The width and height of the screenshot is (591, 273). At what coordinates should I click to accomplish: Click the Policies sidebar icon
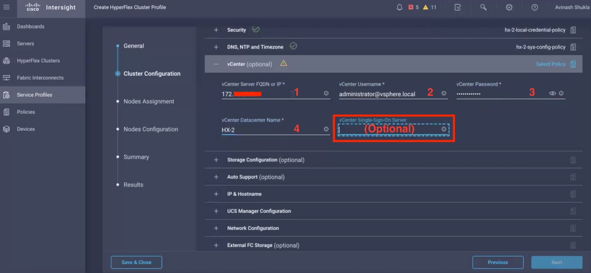pos(6,112)
